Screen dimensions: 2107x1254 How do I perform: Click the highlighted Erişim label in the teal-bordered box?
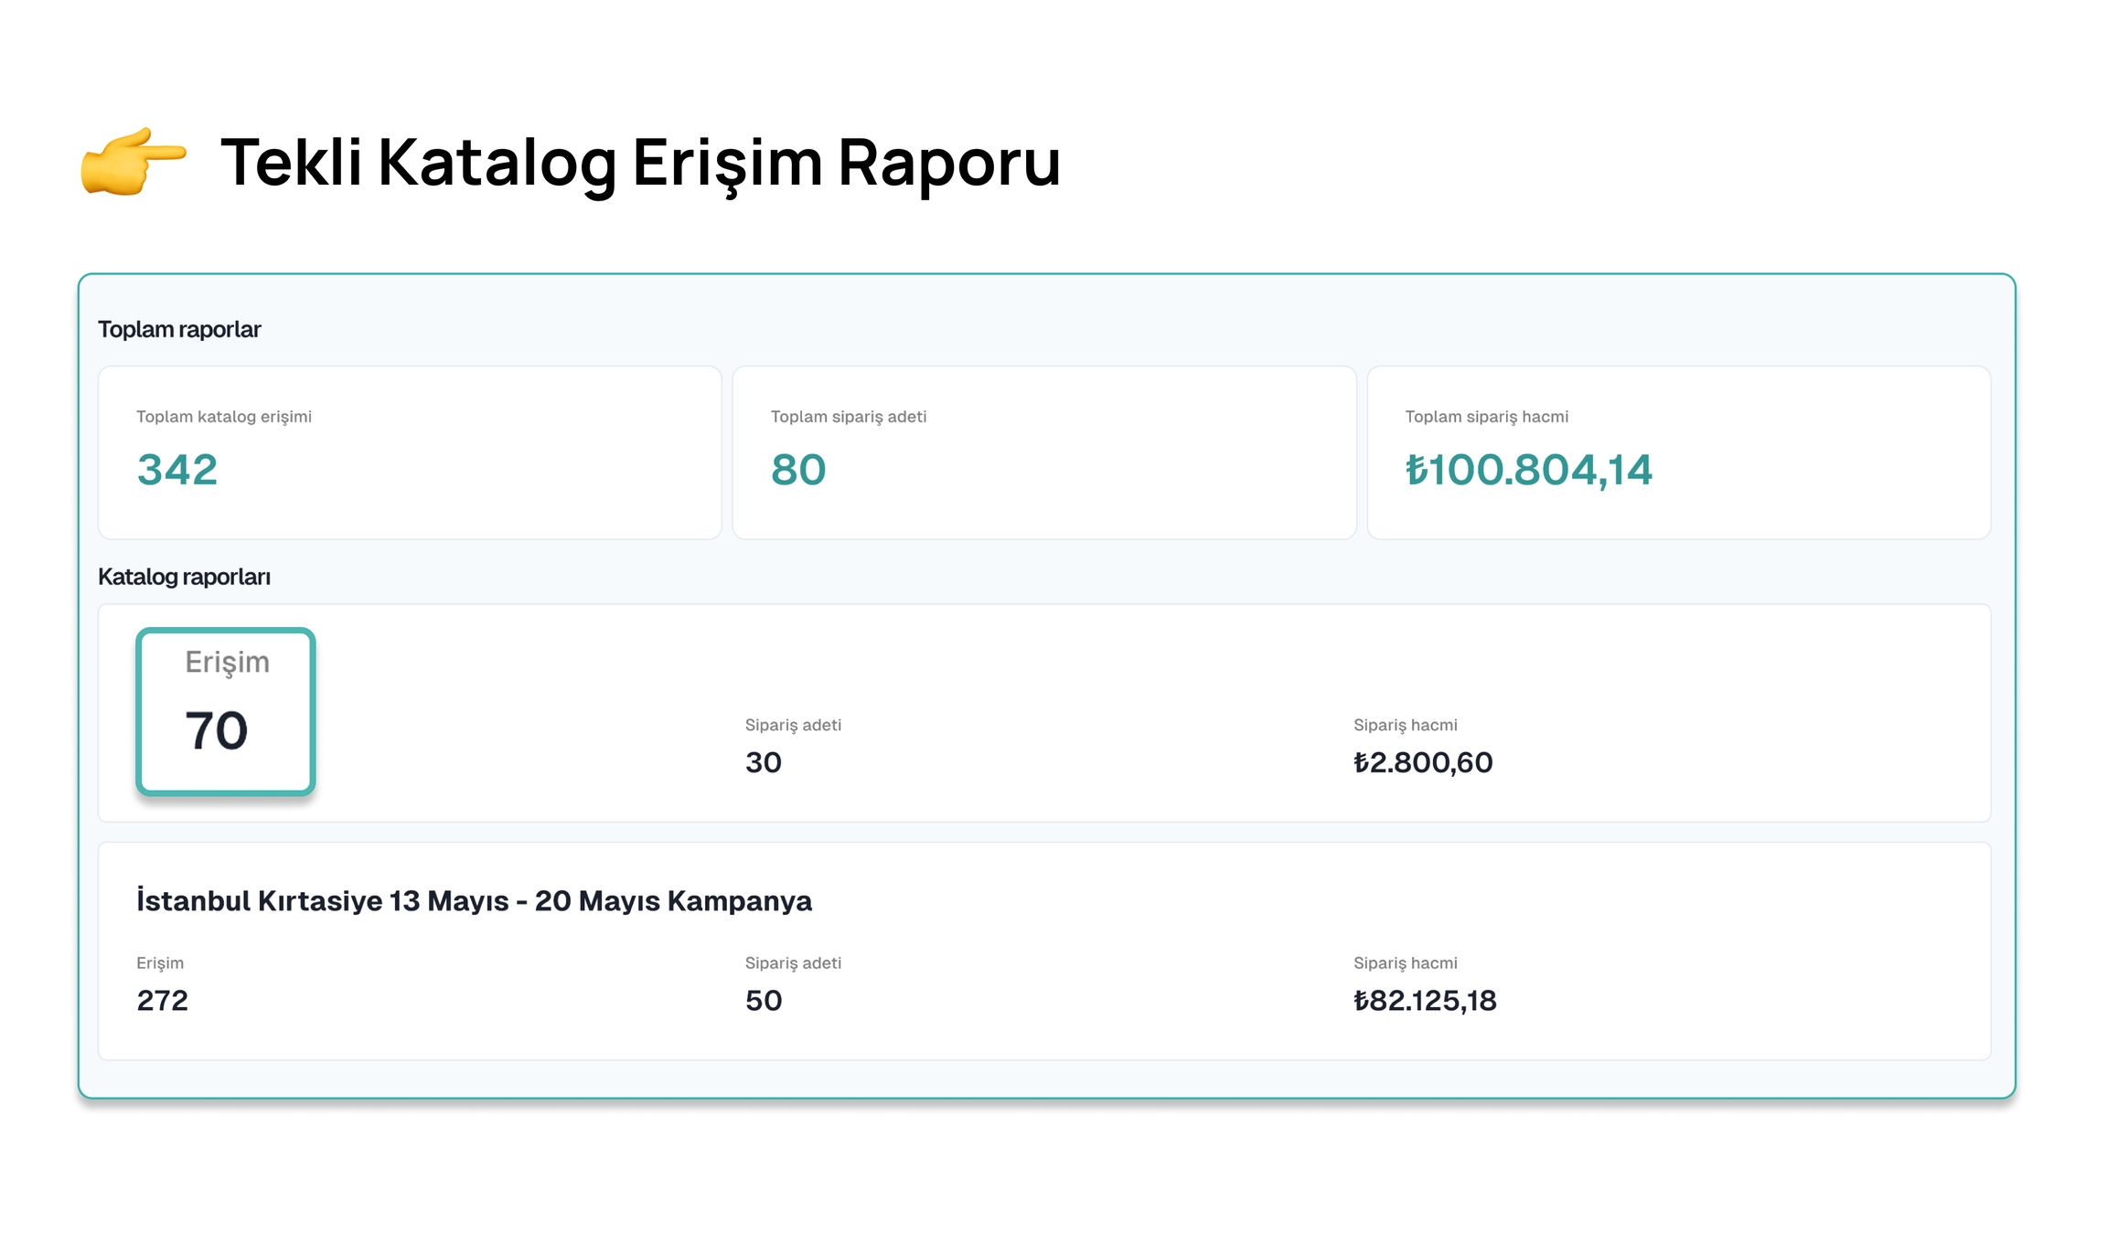[227, 662]
